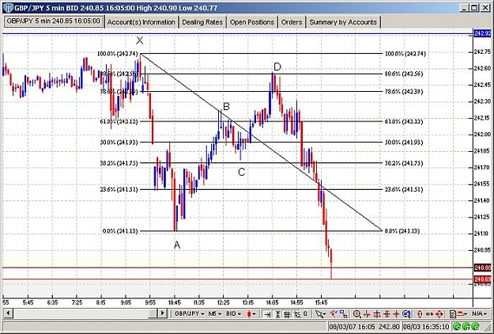This screenshot has height=334, width=494.
Task: Toggle the Q icon in the toolbar
Action: pyautogui.click(x=305, y=313)
